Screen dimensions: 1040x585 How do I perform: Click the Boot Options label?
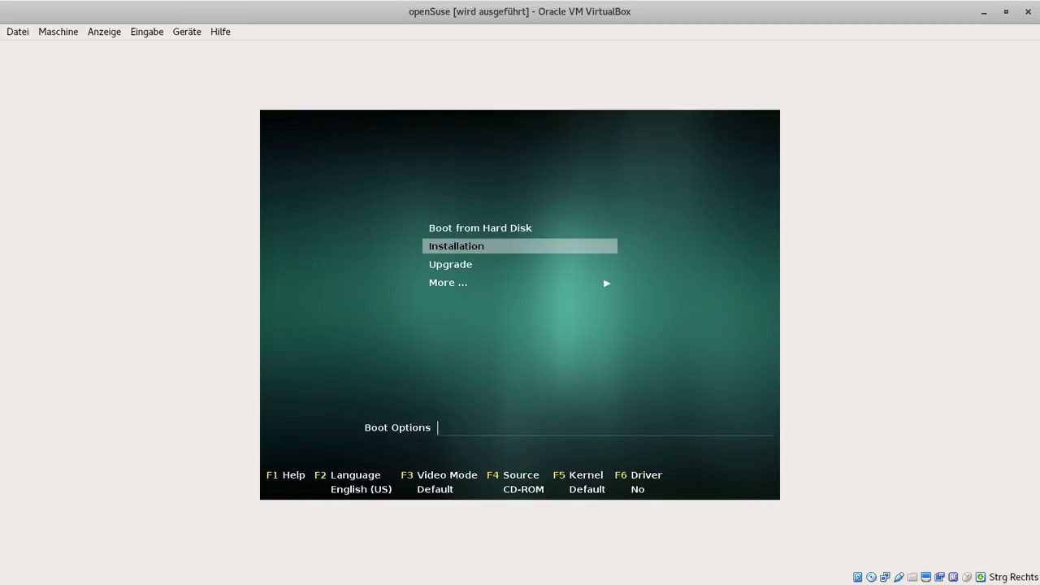pyautogui.click(x=397, y=427)
